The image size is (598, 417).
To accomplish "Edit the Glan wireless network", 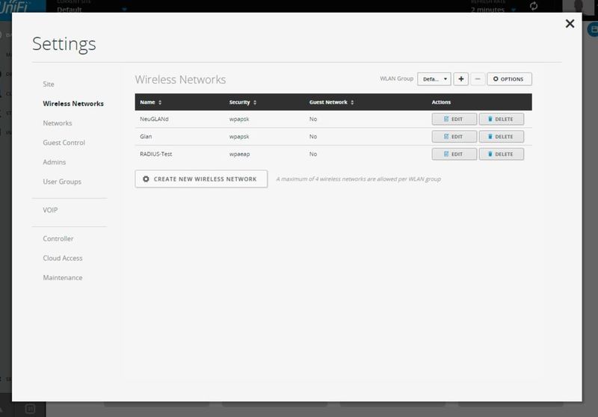I will (454, 137).
